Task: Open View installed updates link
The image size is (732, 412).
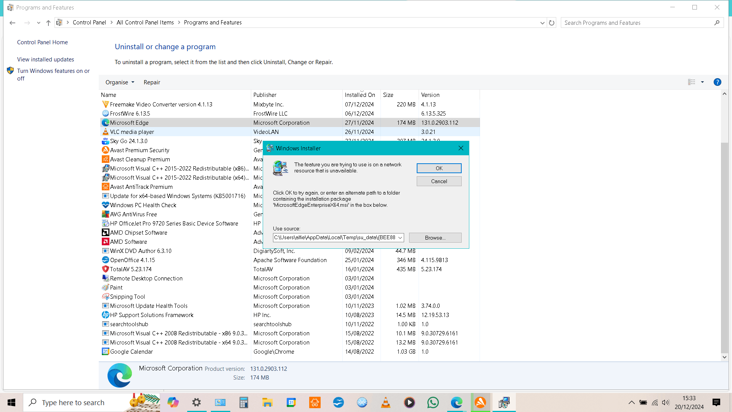Action: (45, 60)
